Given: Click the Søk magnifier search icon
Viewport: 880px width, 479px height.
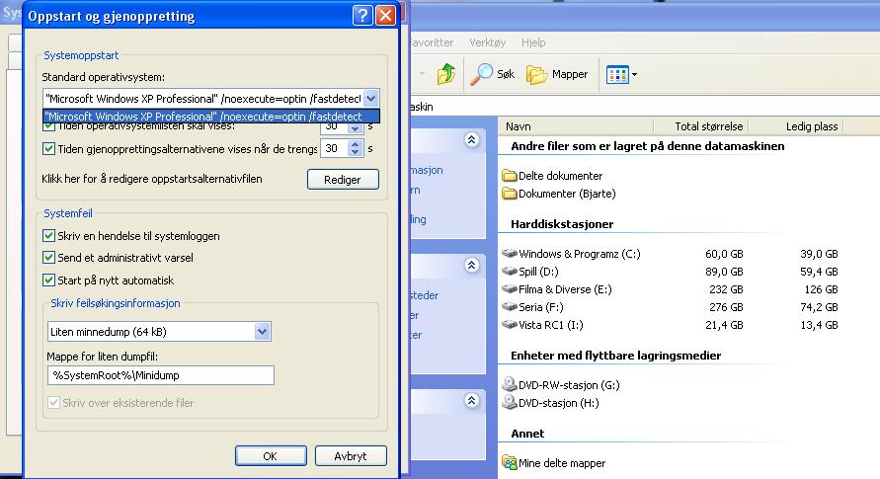Looking at the screenshot, I should click(481, 74).
